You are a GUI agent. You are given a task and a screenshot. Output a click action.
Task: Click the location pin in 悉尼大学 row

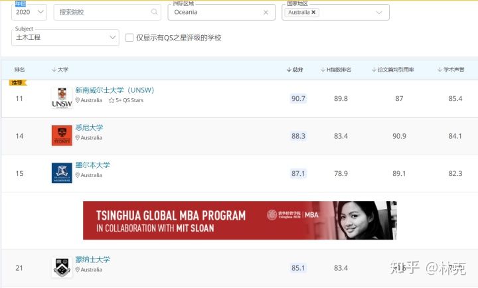coord(78,138)
